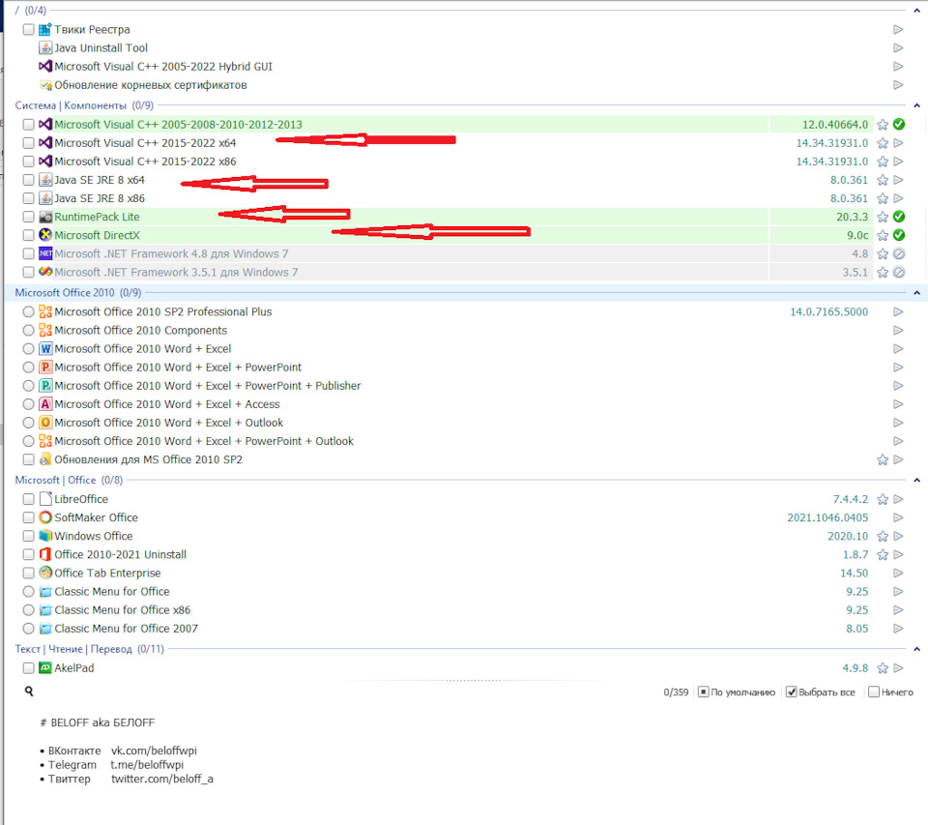Click version 14.0.7165.5000 of Office 2010
This screenshot has width=928, height=825.
828,311
